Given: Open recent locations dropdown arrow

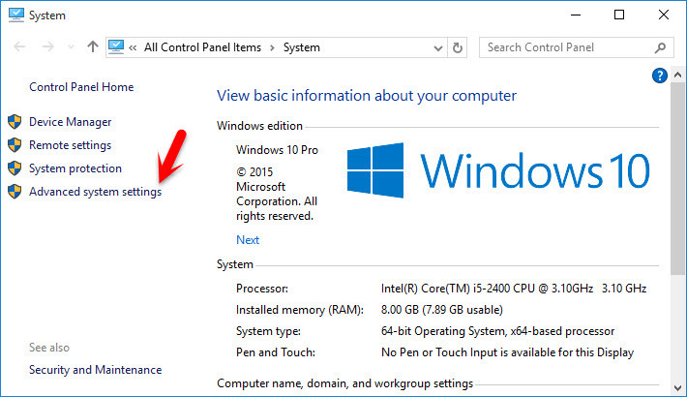Looking at the screenshot, I should [x=71, y=46].
